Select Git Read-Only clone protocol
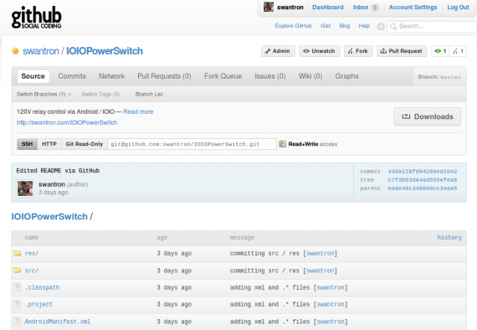This screenshot has width=477, height=330. click(x=85, y=144)
